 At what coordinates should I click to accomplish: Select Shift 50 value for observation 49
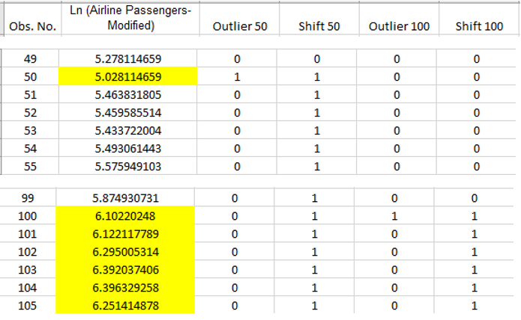coord(316,58)
